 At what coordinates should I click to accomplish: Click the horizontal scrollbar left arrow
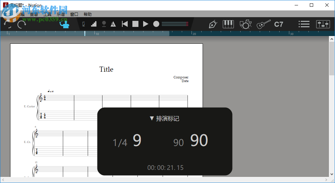tap(3, 180)
